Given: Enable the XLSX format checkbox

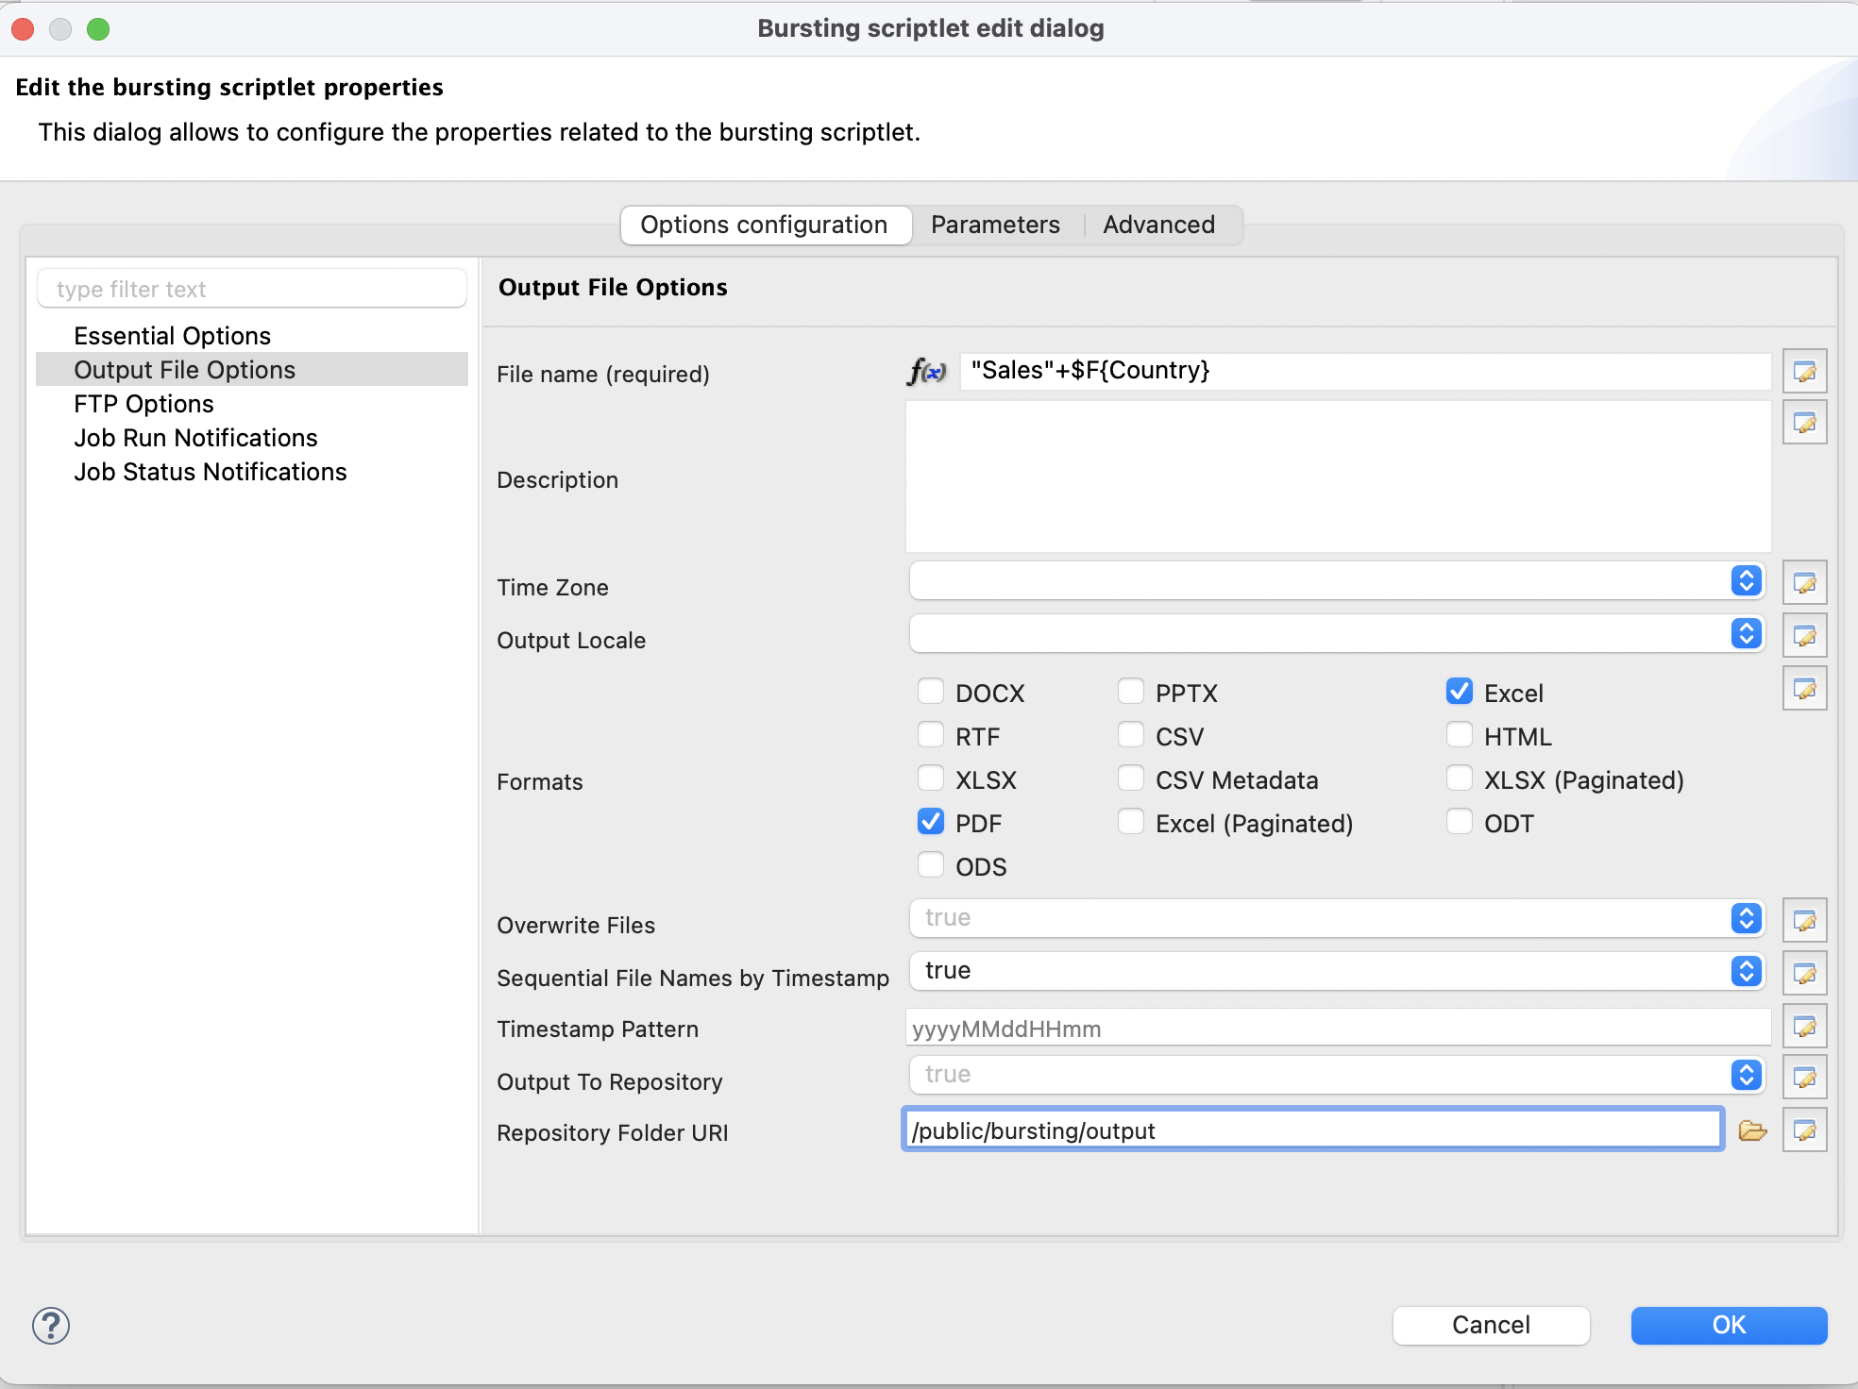Looking at the screenshot, I should point(931,778).
